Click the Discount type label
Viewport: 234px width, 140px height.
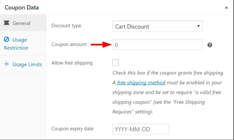click(66, 26)
